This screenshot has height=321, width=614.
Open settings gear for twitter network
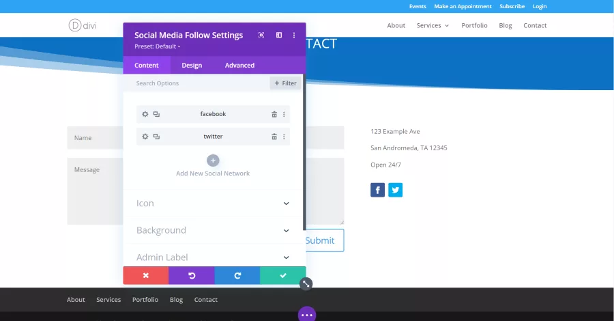pyautogui.click(x=145, y=137)
